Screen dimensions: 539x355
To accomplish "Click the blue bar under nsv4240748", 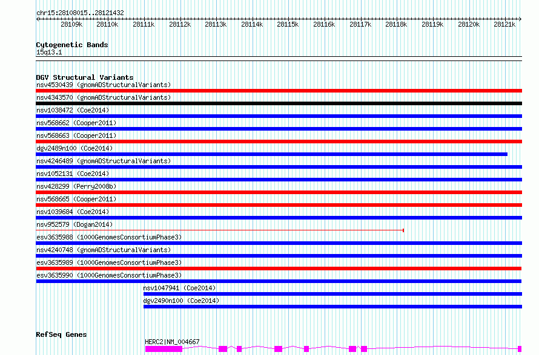I will [279, 256].
